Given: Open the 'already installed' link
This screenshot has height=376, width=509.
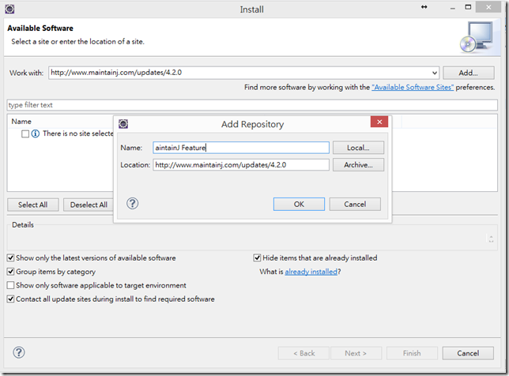Looking at the screenshot, I should point(311,272).
